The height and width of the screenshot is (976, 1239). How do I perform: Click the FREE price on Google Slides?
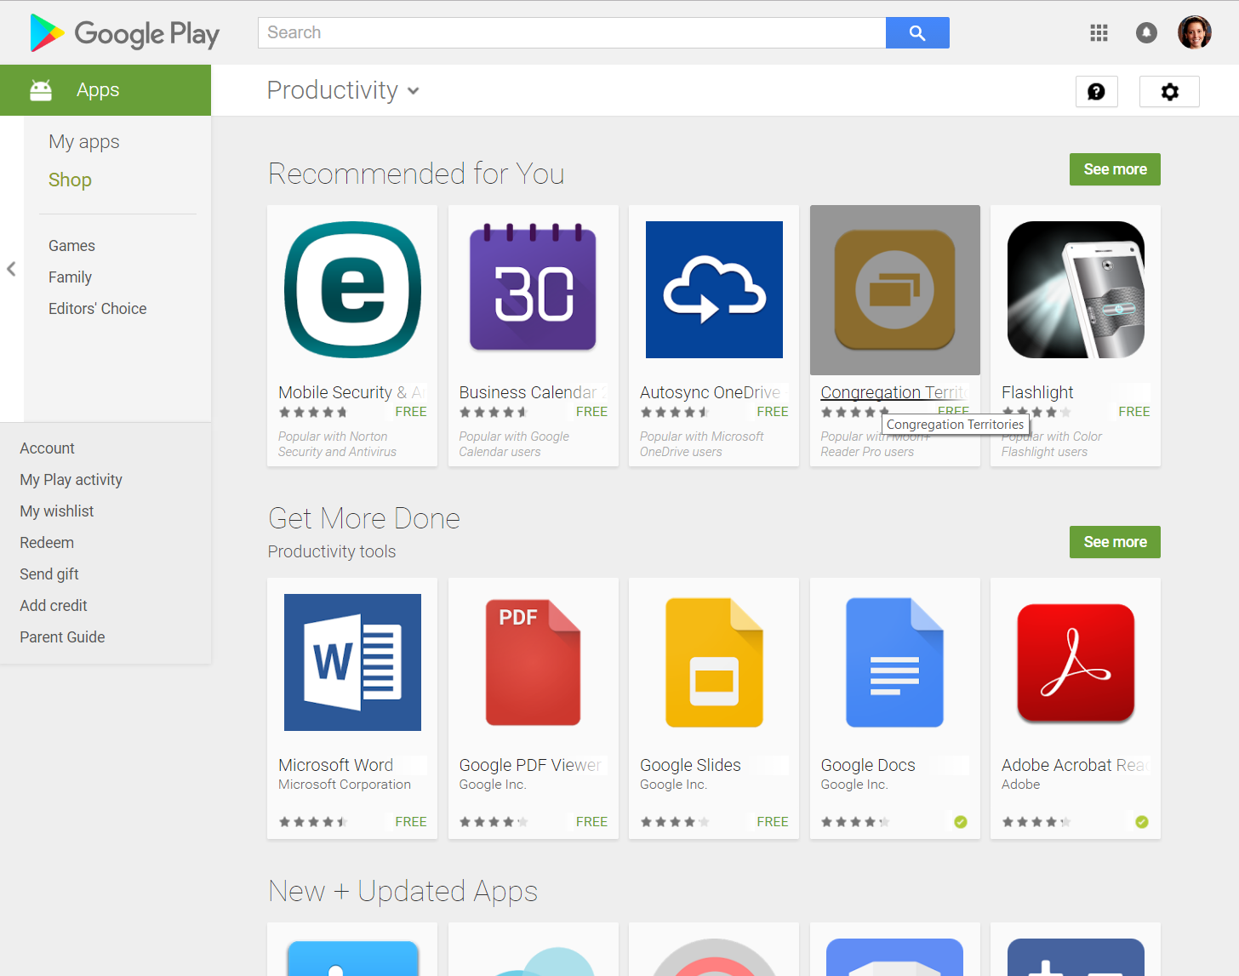coord(773,822)
